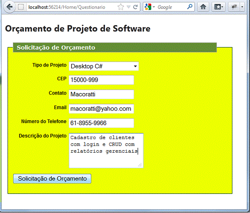
Task: Expand the URL history dropdown arrow
Action: (128, 7)
